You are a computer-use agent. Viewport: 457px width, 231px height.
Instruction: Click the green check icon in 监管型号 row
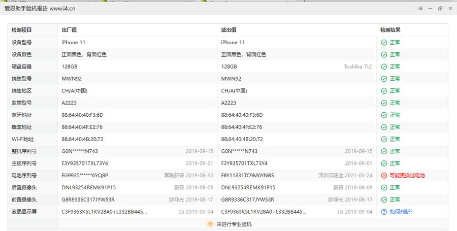[384, 103]
